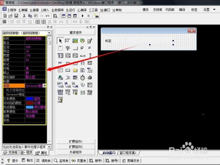Viewport: 220px width, 165px height.
Task: Click the light blue 热点颜色 swatch
Action: point(29,107)
